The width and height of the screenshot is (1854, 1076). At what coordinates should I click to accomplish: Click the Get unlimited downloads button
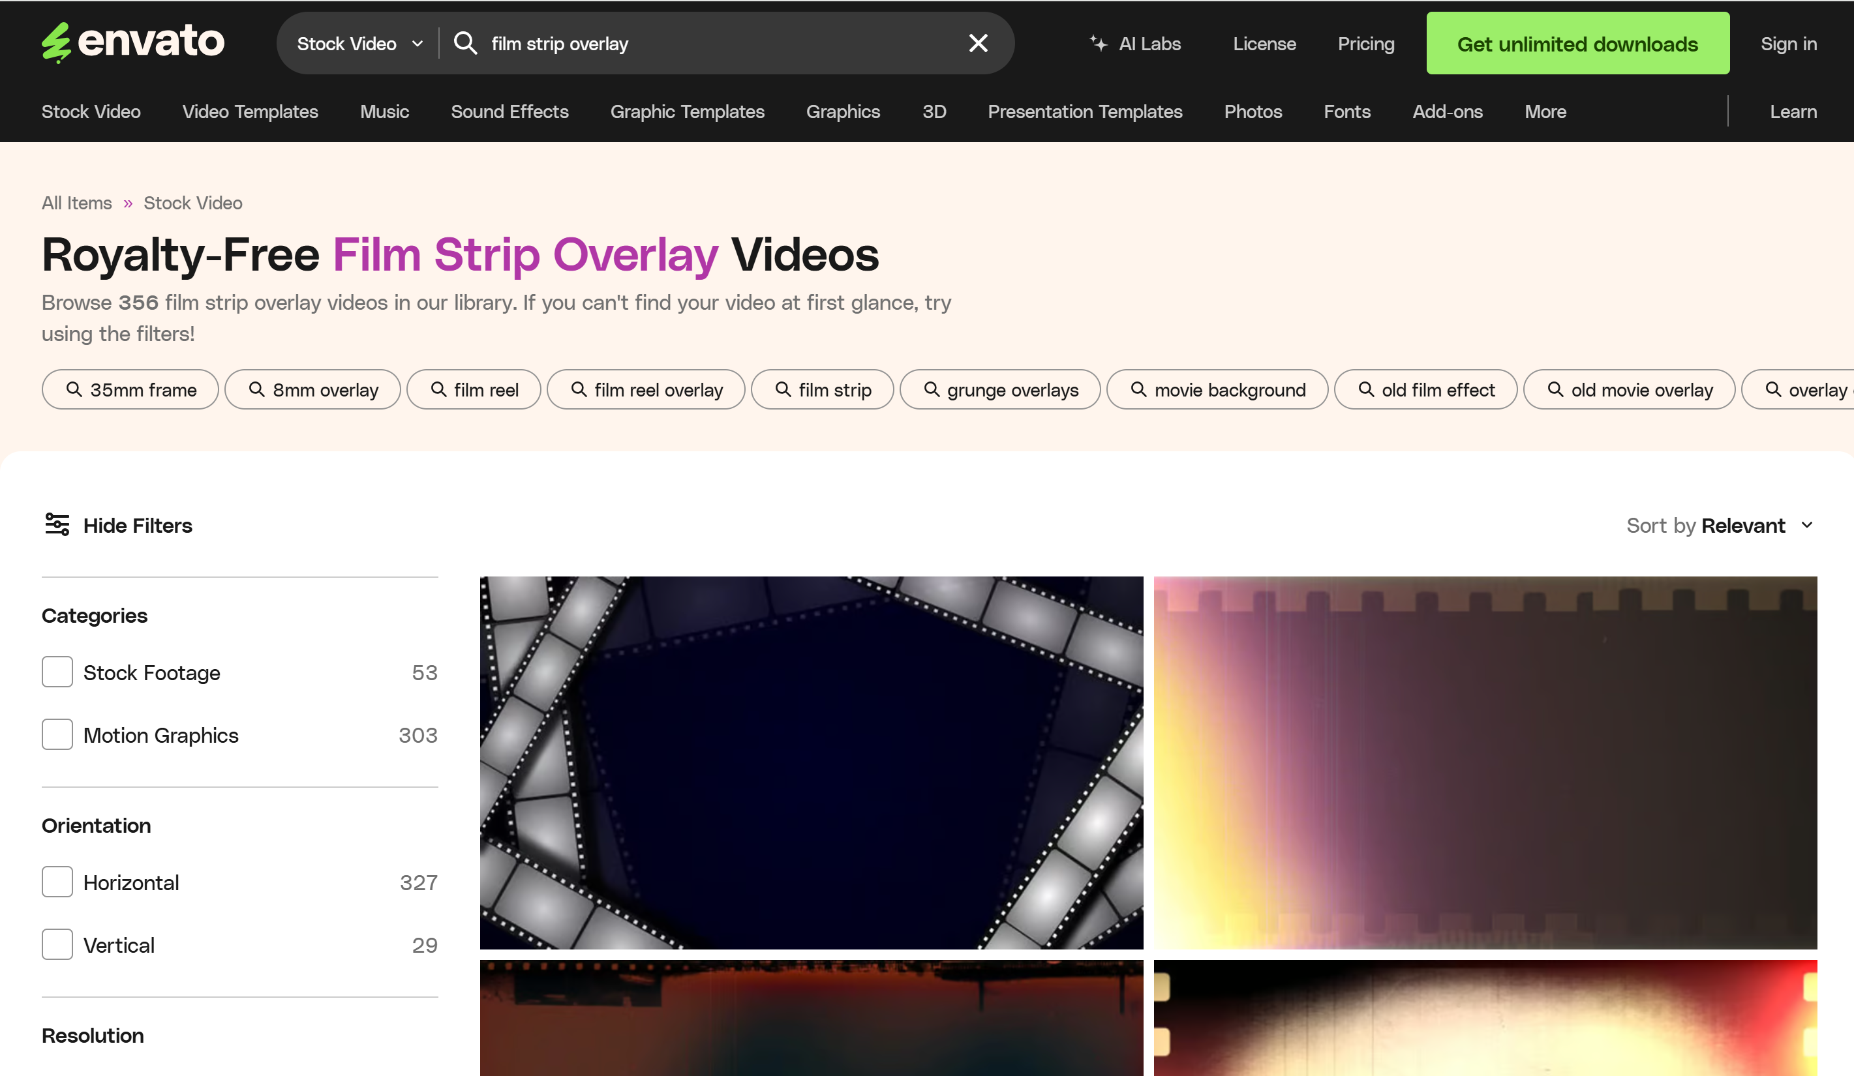tap(1577, 42)
